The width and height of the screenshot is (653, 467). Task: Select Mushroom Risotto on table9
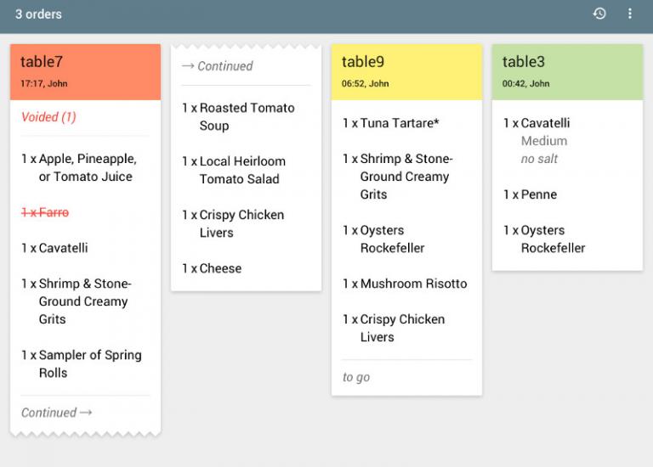pos(405,284)
